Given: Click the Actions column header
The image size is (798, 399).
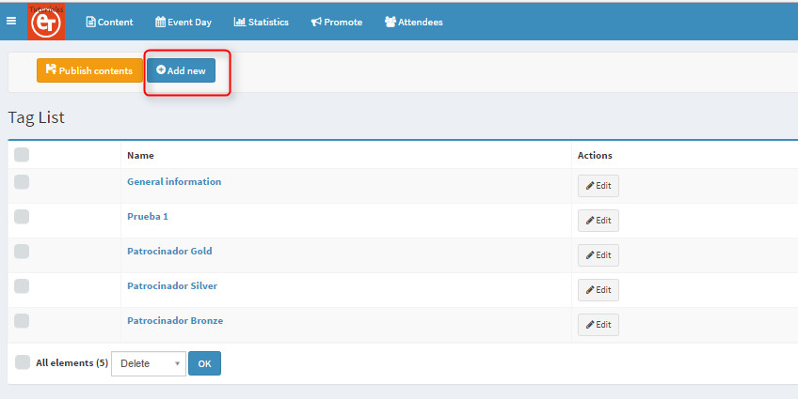Looking at the screenshot, I should click(x=595, y=155).
